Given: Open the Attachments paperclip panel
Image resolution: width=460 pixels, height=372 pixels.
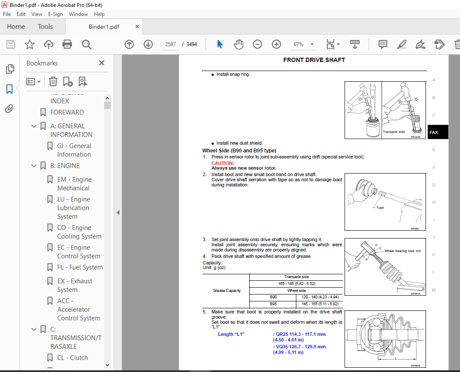Looking at the screenshot, I should click(9, 109).
